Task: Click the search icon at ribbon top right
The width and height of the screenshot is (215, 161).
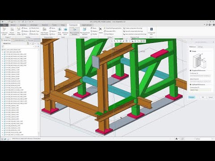Action: [207, 25]
